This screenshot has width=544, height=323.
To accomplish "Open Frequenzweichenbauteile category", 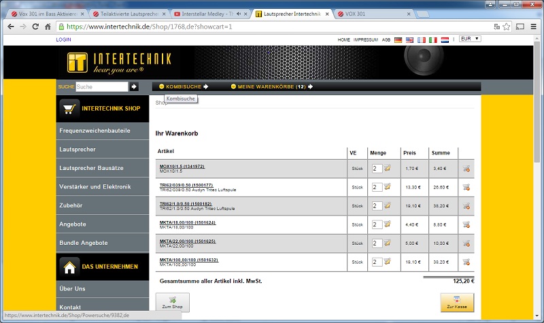I will coord(103,131).
